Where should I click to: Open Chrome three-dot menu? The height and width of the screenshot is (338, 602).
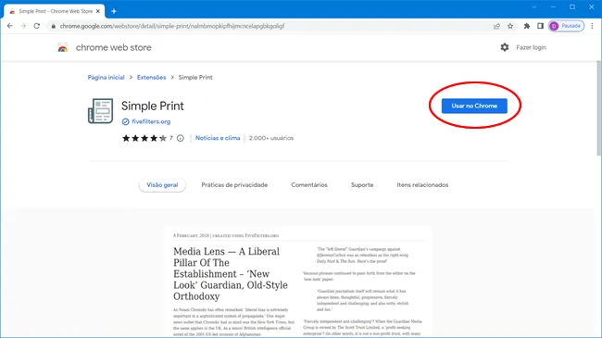[592, 26]
